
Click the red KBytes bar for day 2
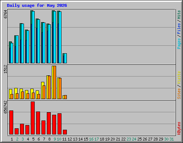(x=17, y=132)
